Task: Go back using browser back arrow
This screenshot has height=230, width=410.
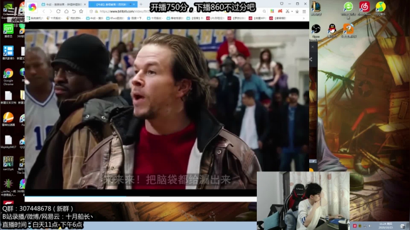Action: click(x=44, y=11)
